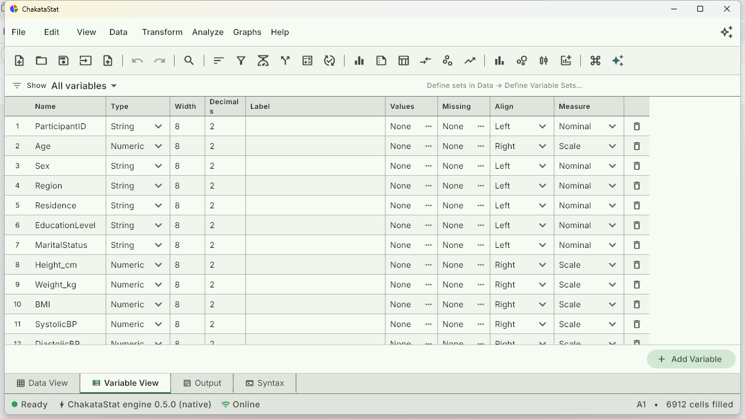Click the table layout toolbar icon
Viewport: 745px width, 419px height.
pos(403,61)
